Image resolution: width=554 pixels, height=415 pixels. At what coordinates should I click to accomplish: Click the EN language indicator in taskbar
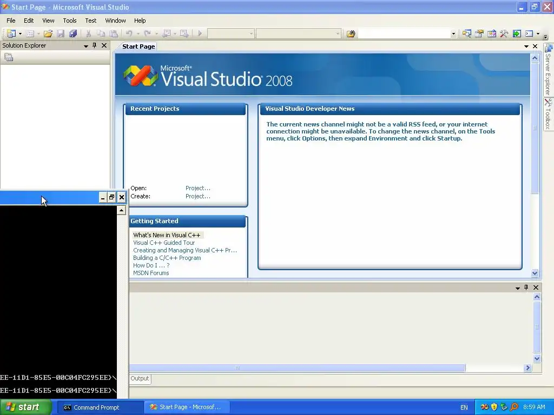(464, 407)
